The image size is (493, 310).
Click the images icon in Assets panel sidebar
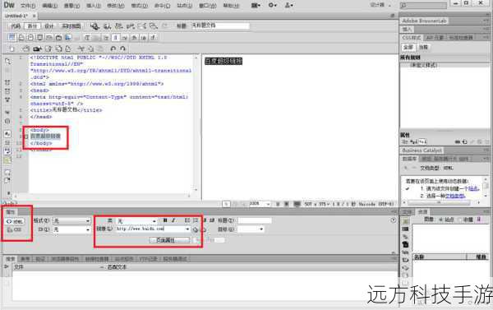coord(405,221)
